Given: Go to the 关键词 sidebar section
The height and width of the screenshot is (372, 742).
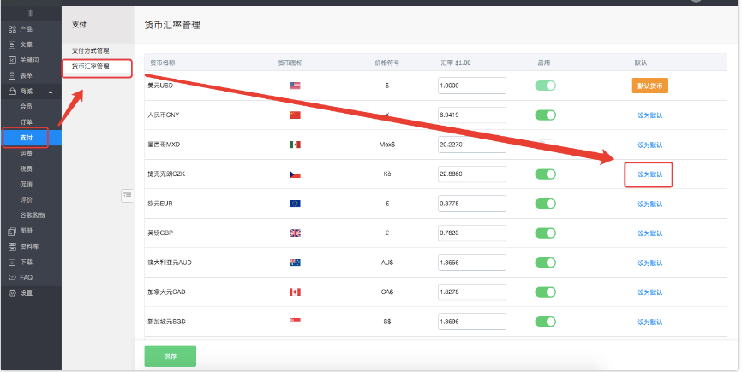Looking at the screenshot, I should click(27, 60).
